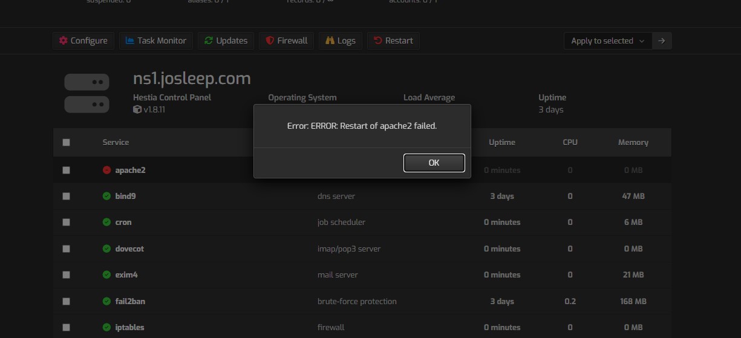Open the iptables service entry
Image resolution: width=741 pixels, height=338 pixels.
[x=129, y=327]
